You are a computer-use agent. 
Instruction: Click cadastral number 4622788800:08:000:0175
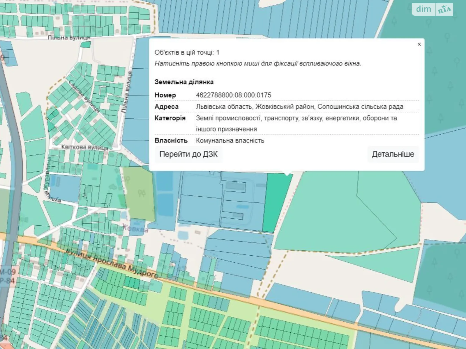234,95
